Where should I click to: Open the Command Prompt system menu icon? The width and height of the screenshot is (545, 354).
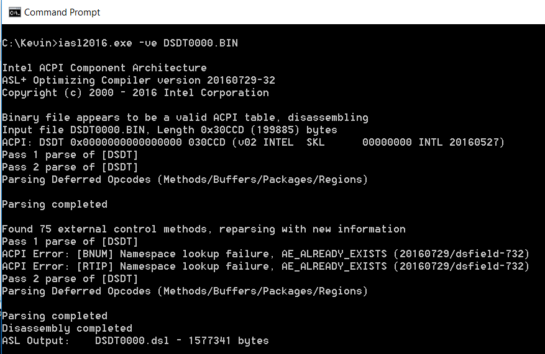[14, 12]
